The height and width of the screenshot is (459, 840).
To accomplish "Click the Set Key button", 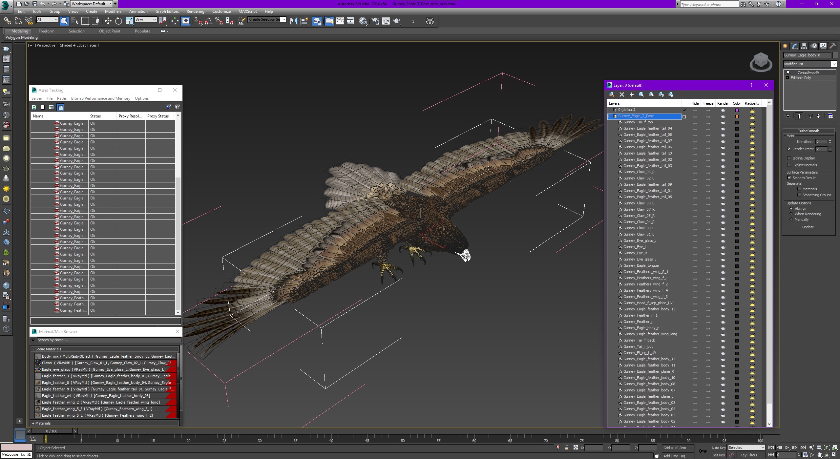I will tap(718, 455).
